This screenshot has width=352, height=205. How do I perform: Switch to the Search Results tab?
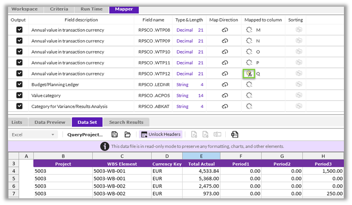tap(126, 122)
